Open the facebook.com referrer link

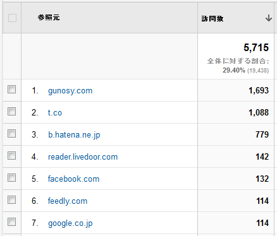(x=73, y=179)
